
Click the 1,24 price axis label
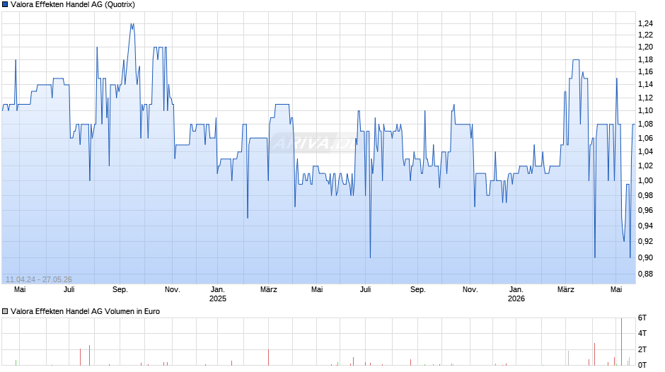tap(645, 23)
